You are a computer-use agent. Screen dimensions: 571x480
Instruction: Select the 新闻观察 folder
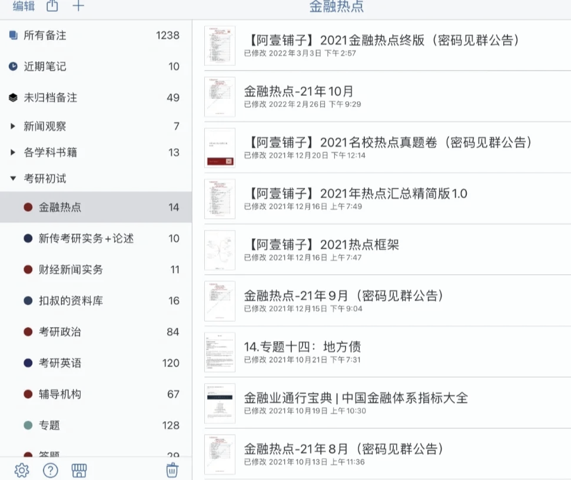click(x=96, y=126)
